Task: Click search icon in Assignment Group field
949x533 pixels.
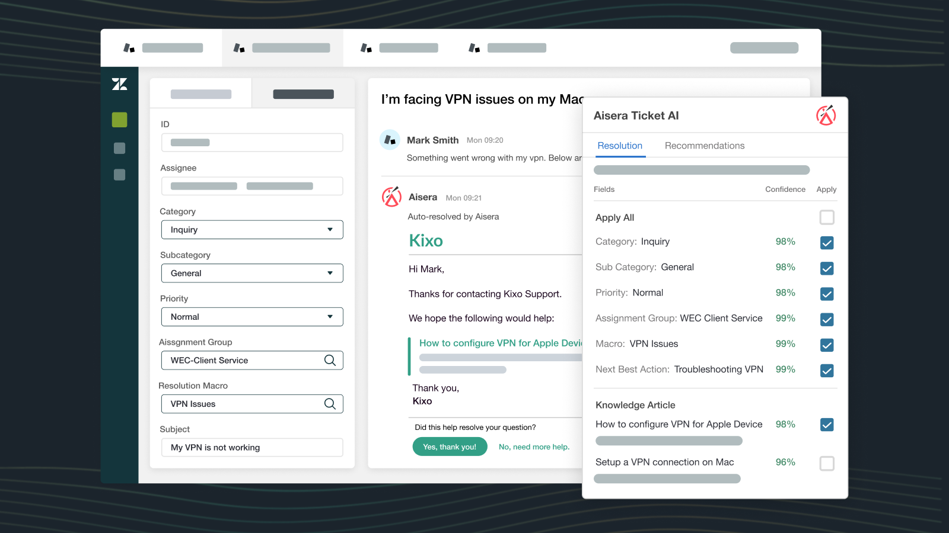Action: point(330,360)
